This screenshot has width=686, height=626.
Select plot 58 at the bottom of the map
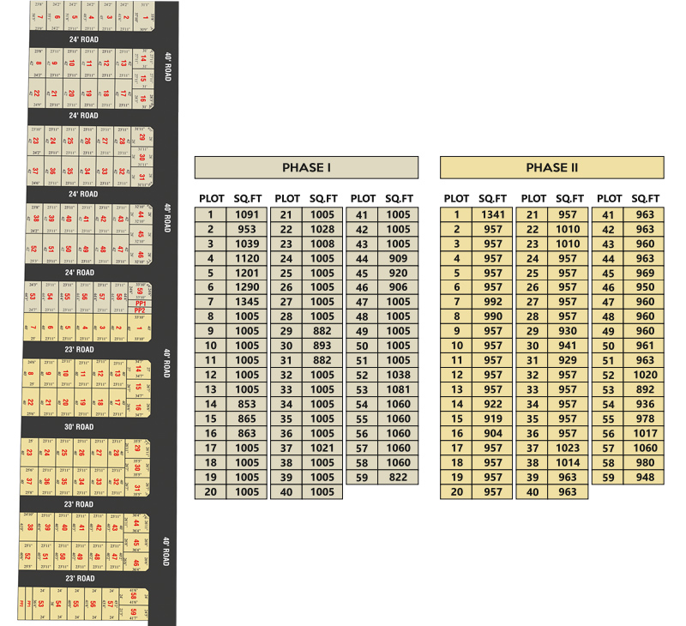[x=133, y=596]
